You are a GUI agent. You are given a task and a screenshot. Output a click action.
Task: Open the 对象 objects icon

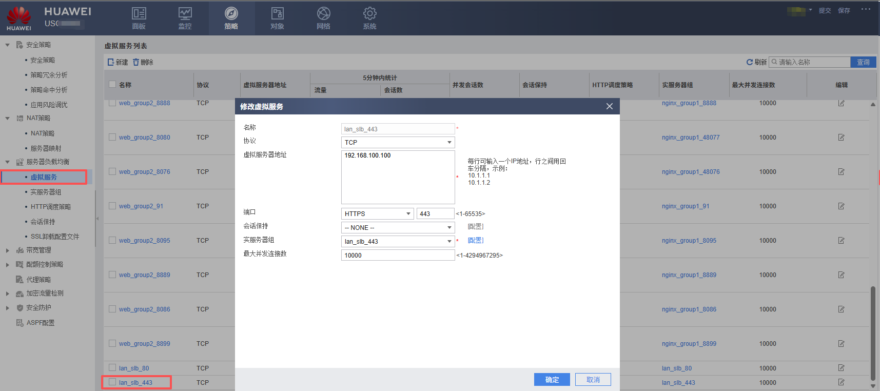click(x=278, y=13)
